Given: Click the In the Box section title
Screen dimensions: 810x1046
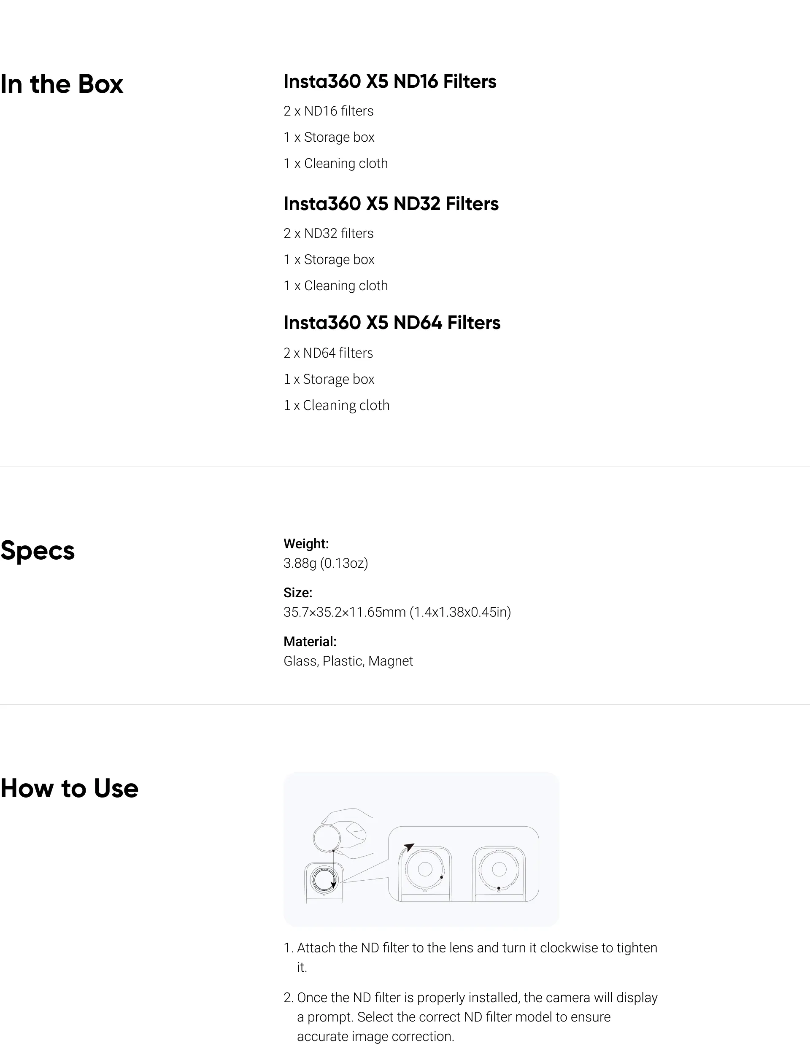Looking at the screenshot, I should point(62,84).
